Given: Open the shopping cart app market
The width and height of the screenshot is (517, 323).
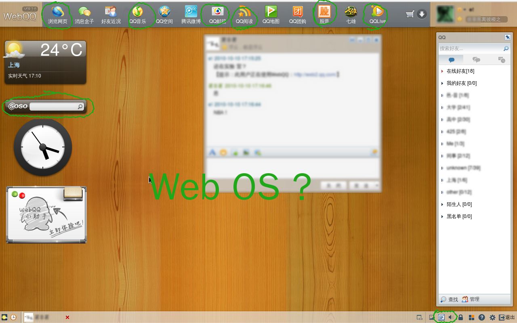Looking at the screenshot, I should 410,14.
